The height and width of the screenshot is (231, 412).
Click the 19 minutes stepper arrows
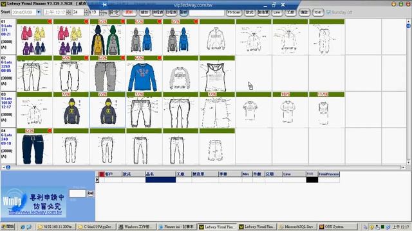(102, 12)
